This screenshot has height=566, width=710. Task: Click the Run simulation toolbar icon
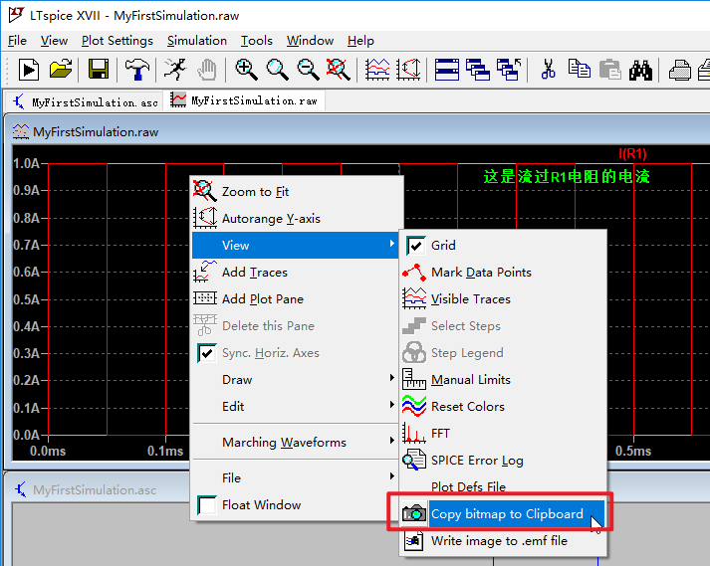(x=29, y=70)
